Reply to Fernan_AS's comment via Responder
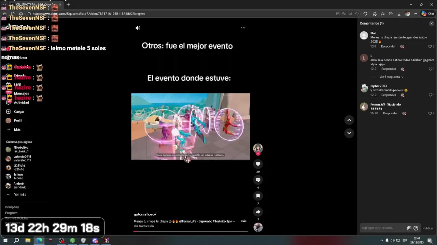 [390, 113]
